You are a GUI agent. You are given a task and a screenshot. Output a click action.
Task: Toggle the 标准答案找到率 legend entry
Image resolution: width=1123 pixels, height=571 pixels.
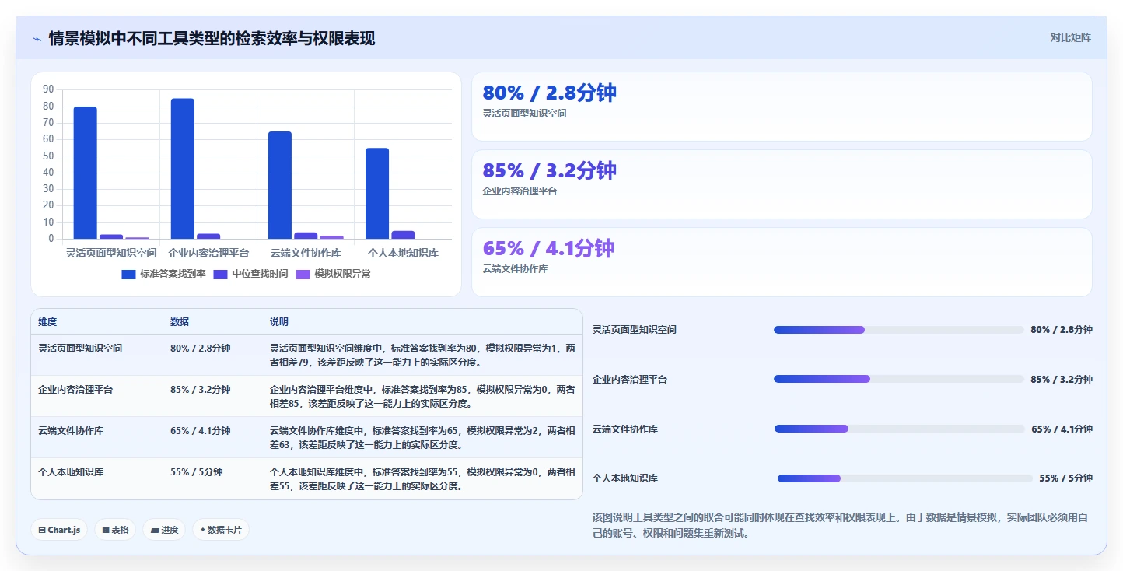click(163, 274)
